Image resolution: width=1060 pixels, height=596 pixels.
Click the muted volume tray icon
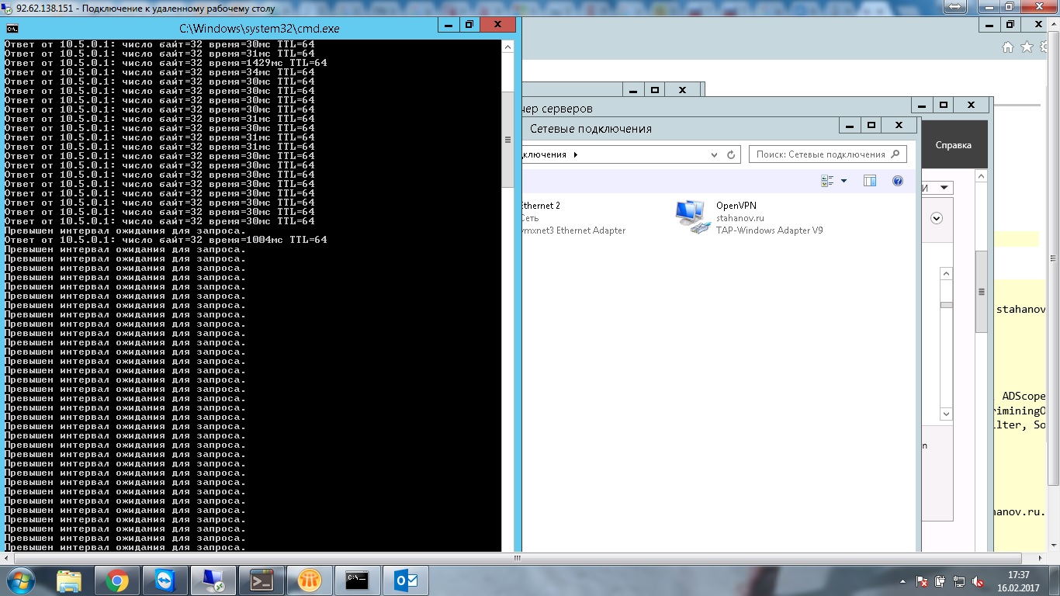[979, 580]
